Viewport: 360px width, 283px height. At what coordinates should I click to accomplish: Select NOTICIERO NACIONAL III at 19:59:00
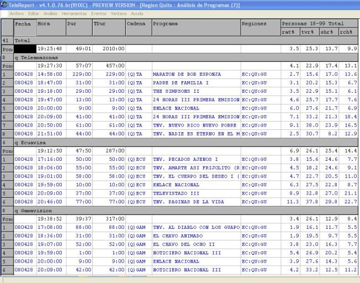pyautogui.click(x=187, y=253)
